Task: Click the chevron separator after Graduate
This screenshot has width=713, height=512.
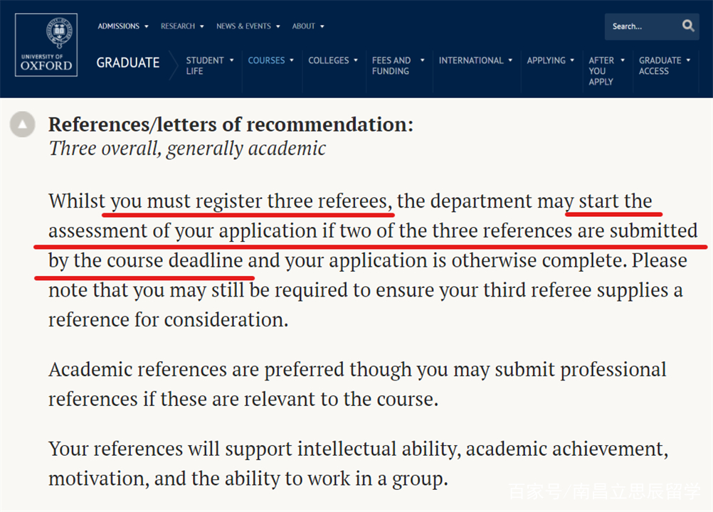Action: (173, 66)
